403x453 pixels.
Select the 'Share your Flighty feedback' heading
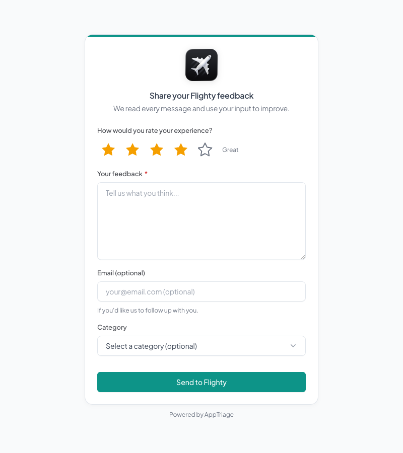pyautogui.click(x=201, y=96)
